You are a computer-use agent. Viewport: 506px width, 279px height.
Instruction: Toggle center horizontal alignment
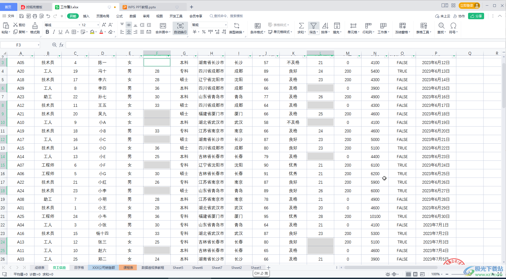click(129, 32)
